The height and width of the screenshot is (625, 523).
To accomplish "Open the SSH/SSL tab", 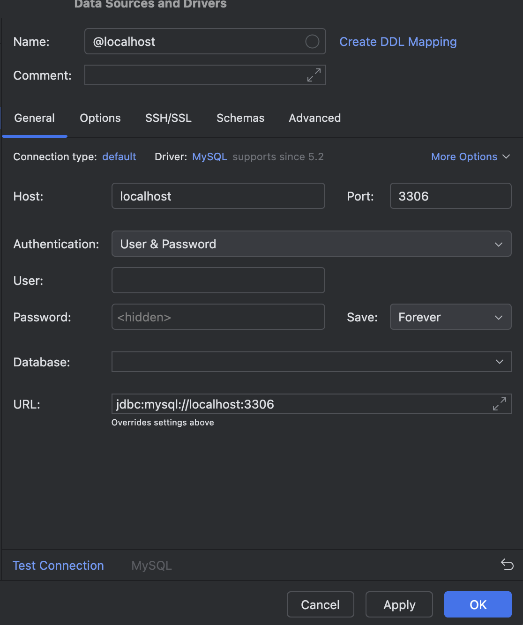I will pos(168,118).
